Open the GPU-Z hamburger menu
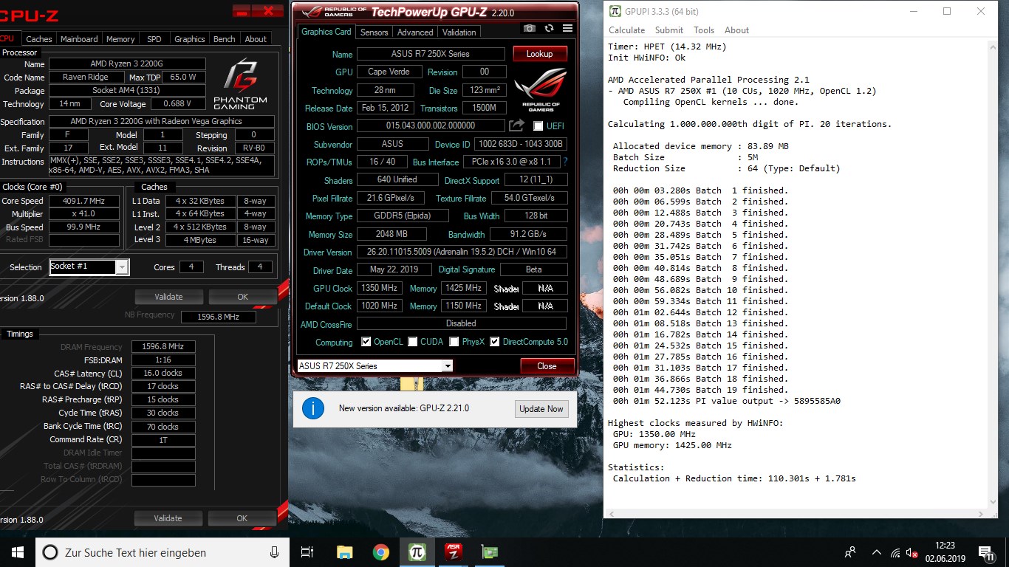This screenshot has height=567, width=1009. click(x=567, y=28)
